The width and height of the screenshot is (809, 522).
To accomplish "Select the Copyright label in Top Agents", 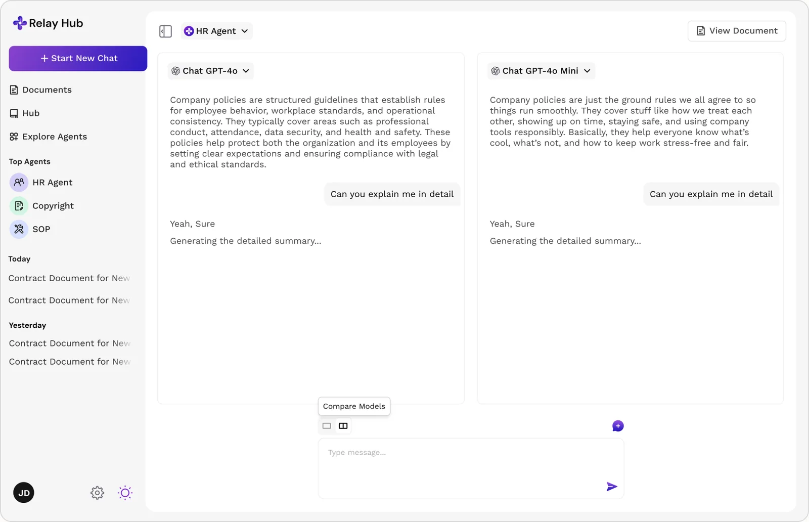I will (53, 206).
